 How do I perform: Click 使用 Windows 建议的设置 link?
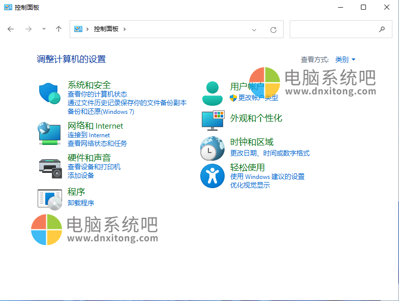click(267, 176)
